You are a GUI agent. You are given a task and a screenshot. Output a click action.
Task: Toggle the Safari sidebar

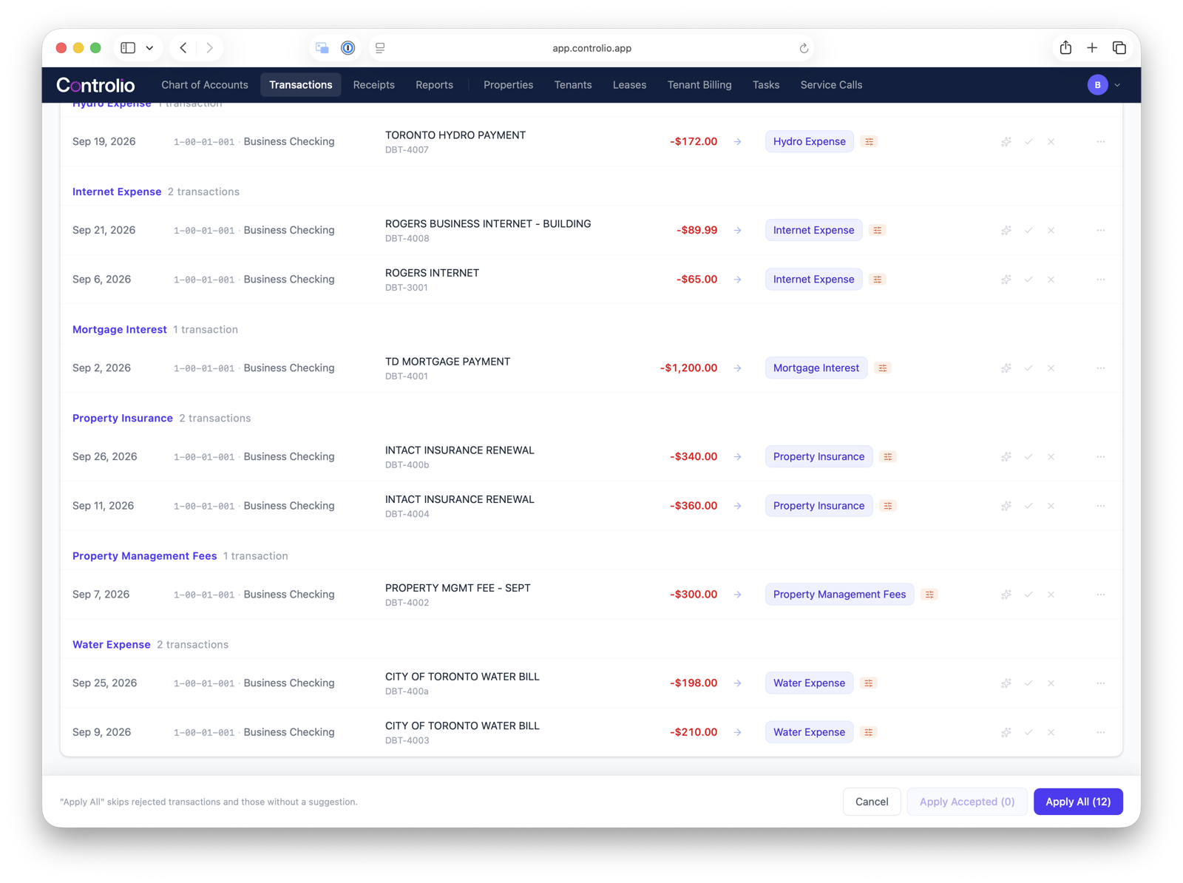[128, 48]
